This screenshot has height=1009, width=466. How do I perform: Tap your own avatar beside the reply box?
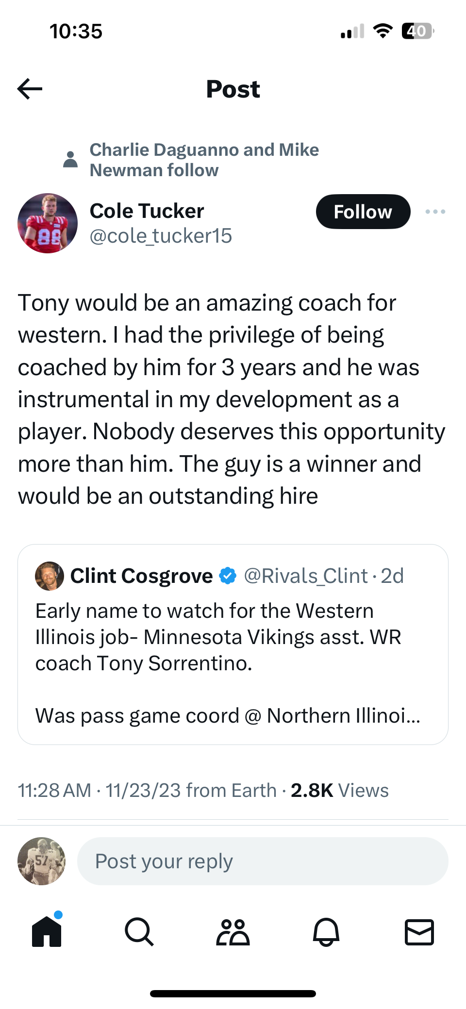(41, 861)
